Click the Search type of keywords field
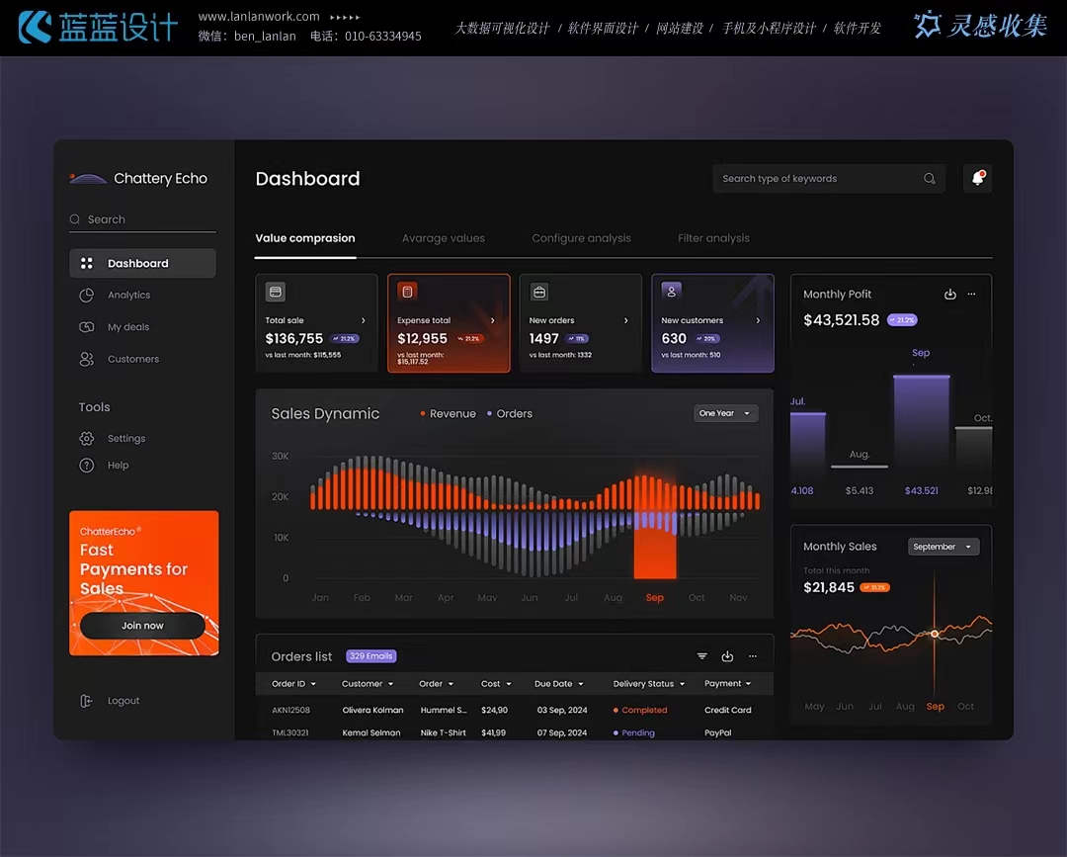This screenshot has width=1067, height=857. tap(815, 179)
